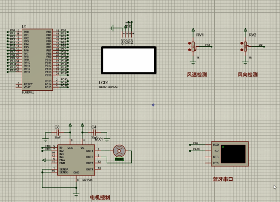Select the MX1508 motor driver chip

pyautogui.click(x=76, y=160)
